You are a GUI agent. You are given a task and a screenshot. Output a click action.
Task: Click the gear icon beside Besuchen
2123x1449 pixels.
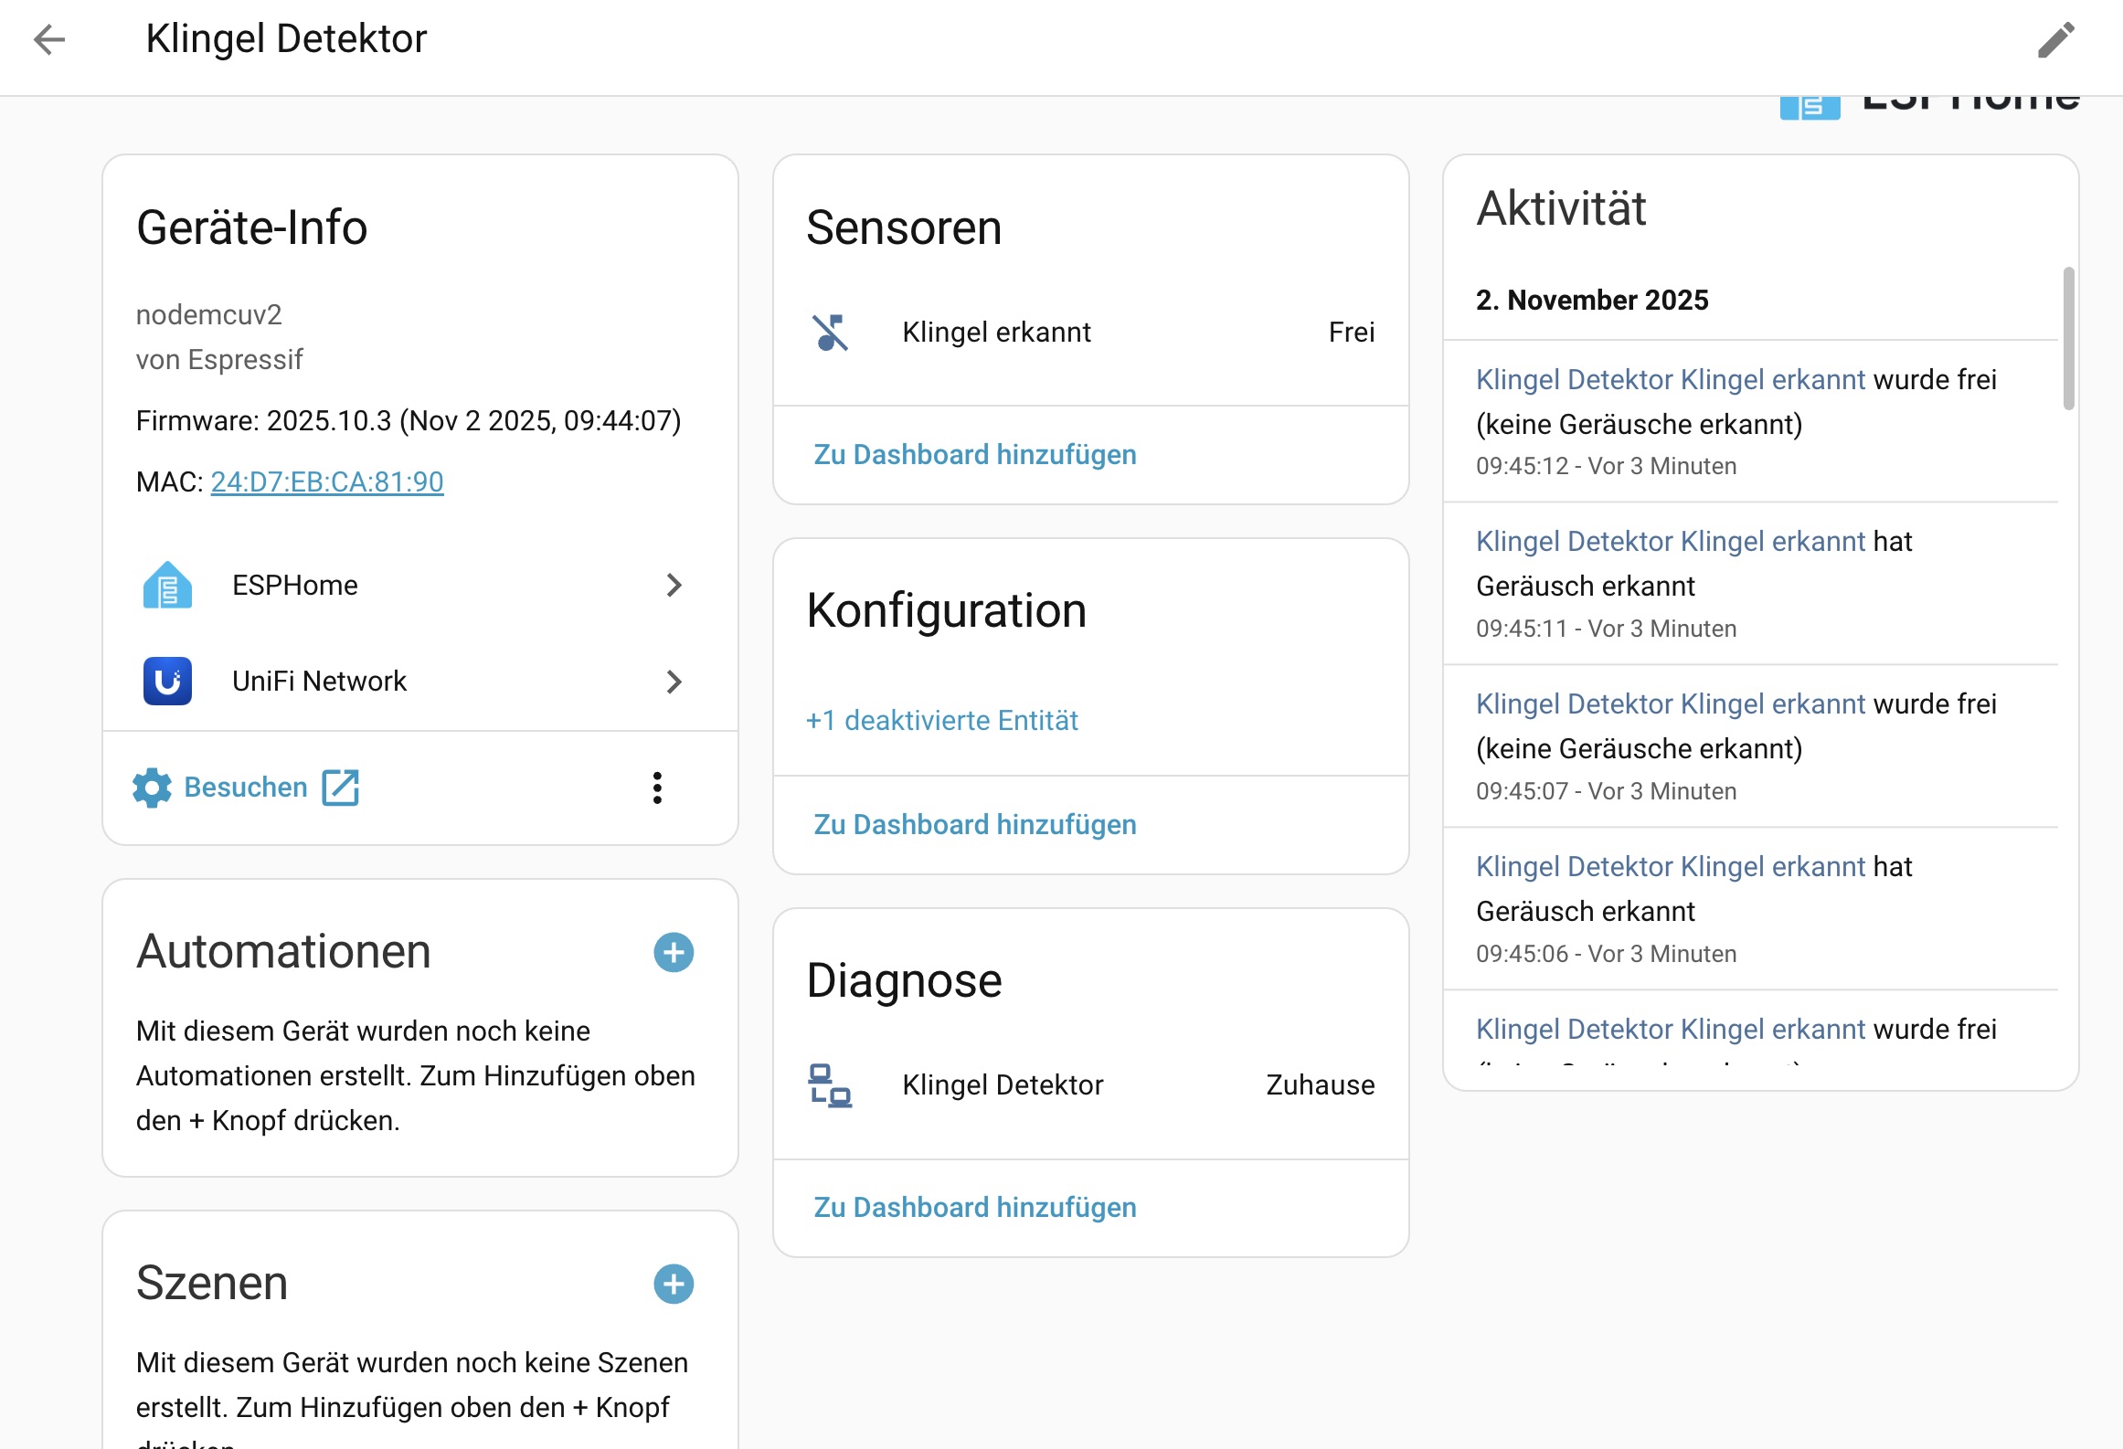[x=152, y=788]
